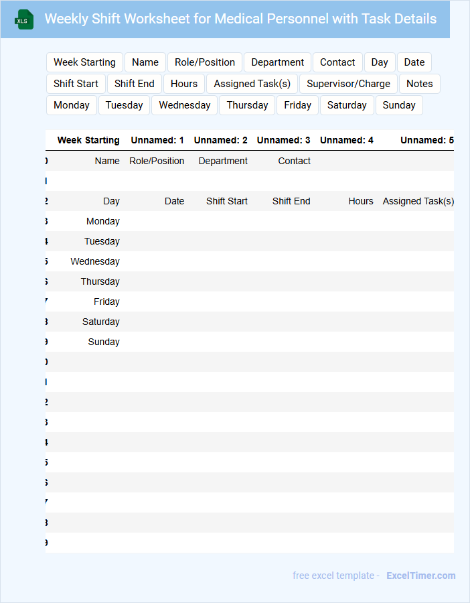Select the Sunday row cell
The height and width of the screenshot is (603, 470).
[104, 342]
